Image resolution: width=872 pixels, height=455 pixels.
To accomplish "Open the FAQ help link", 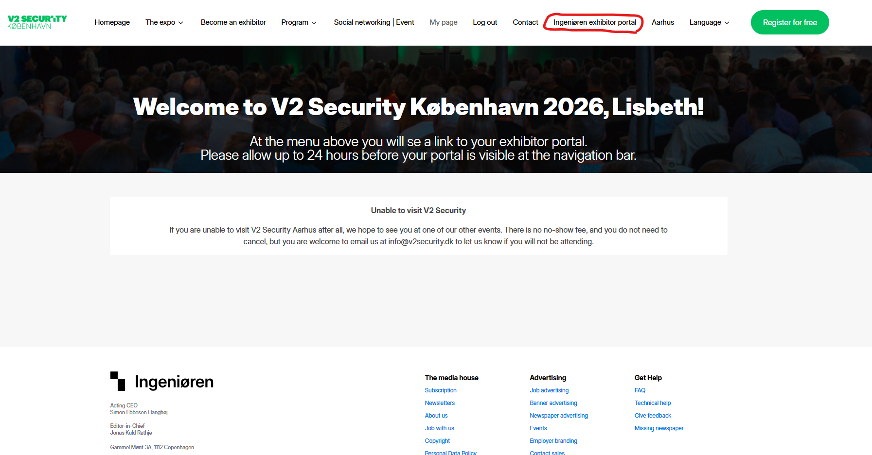I will [x=640, y=390].
